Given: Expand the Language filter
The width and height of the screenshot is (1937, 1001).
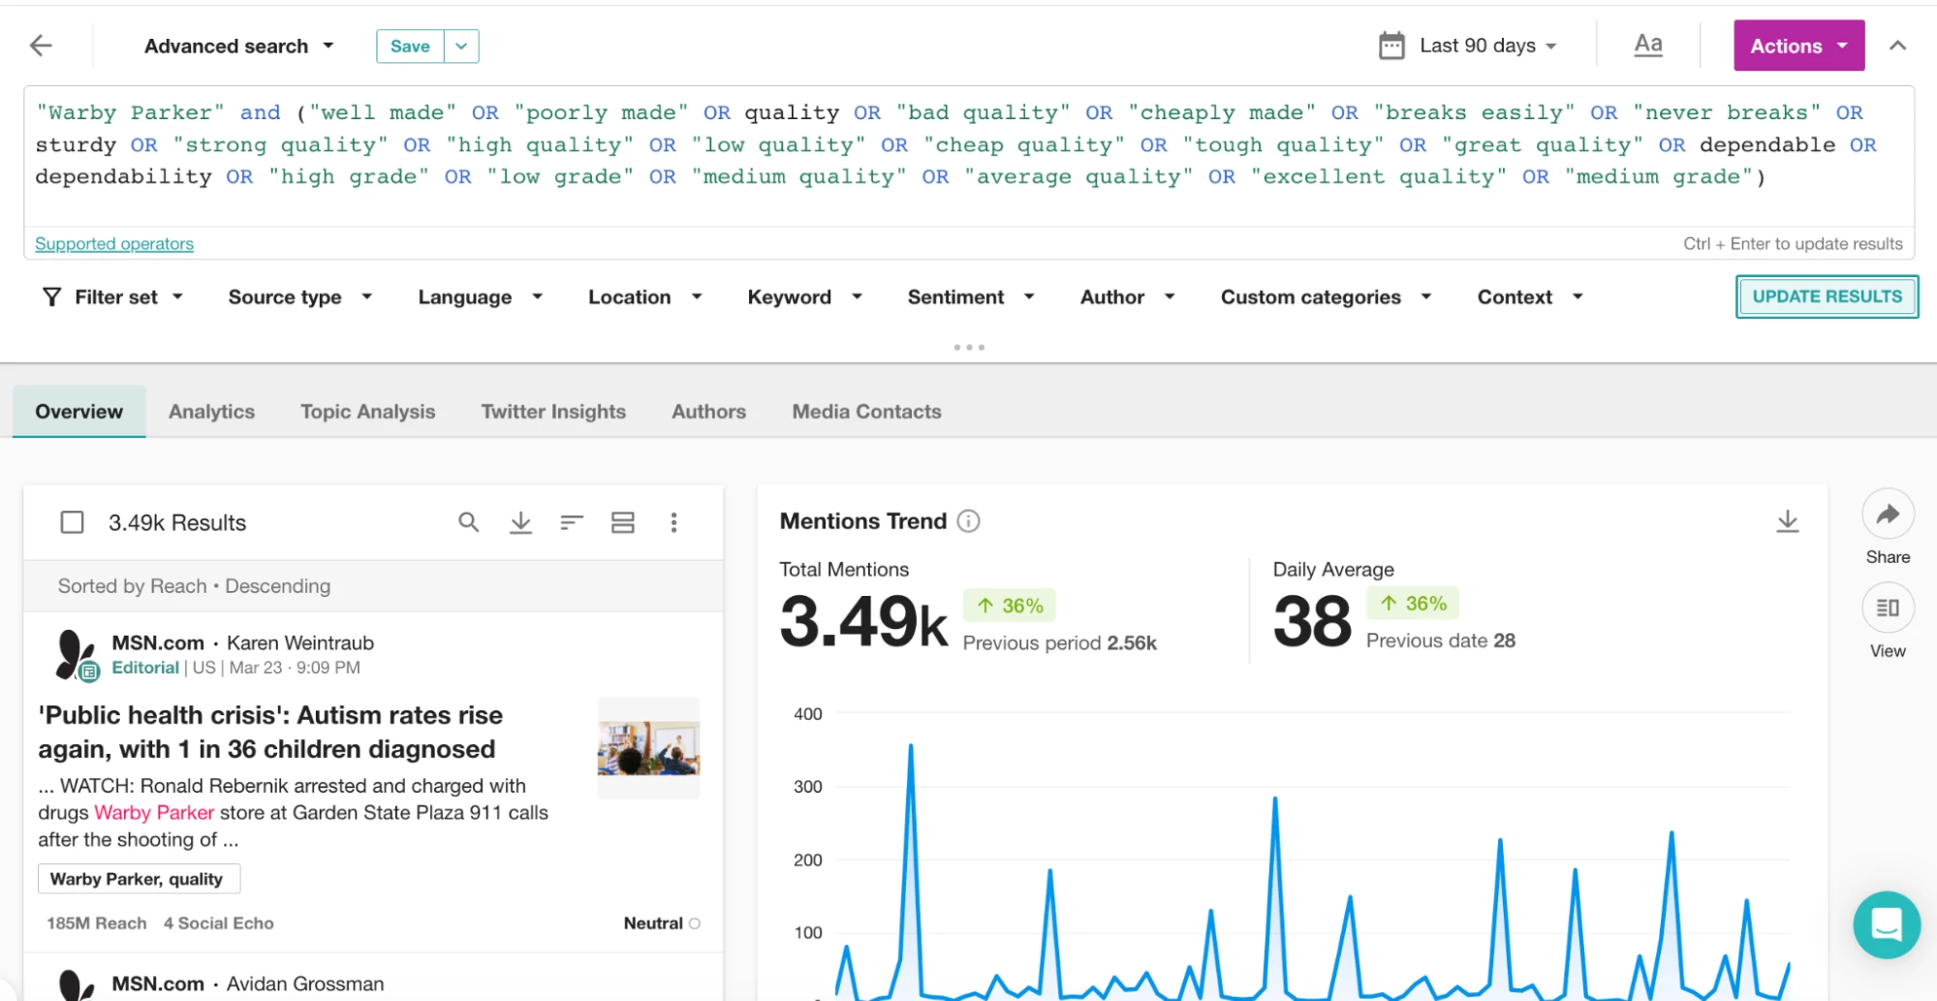Looking at the screenshot, I should pyautogui.click(x=481, y=297).
